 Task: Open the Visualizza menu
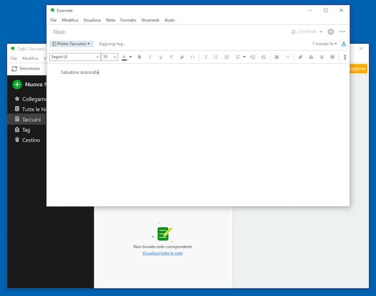coord(92,20)
